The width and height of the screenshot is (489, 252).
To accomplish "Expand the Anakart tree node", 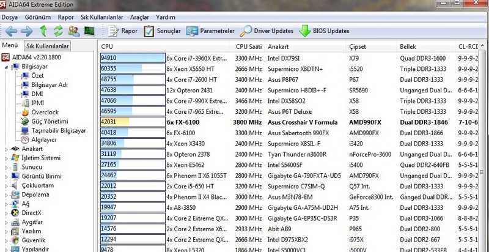I will [x=6, y=149].
